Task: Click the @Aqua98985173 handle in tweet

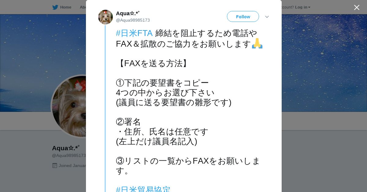Action: [133, 20]
